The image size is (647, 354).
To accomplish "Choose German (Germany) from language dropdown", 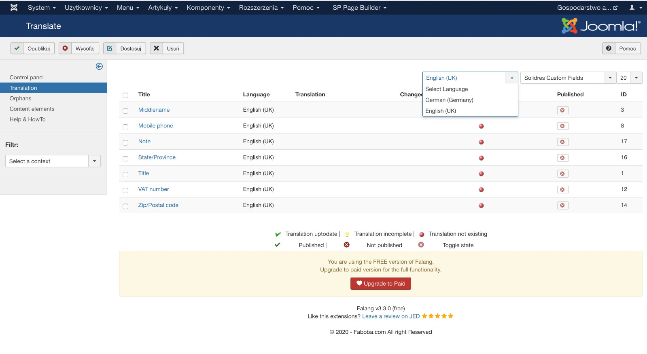I will [449, 100].
